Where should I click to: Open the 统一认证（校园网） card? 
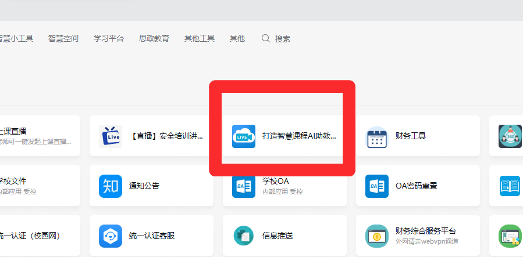pos(35,236)
